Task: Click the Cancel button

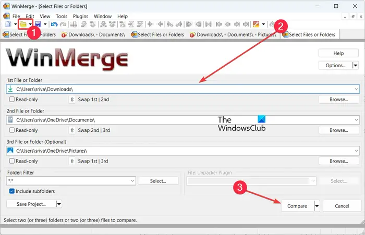Action: 342,206
